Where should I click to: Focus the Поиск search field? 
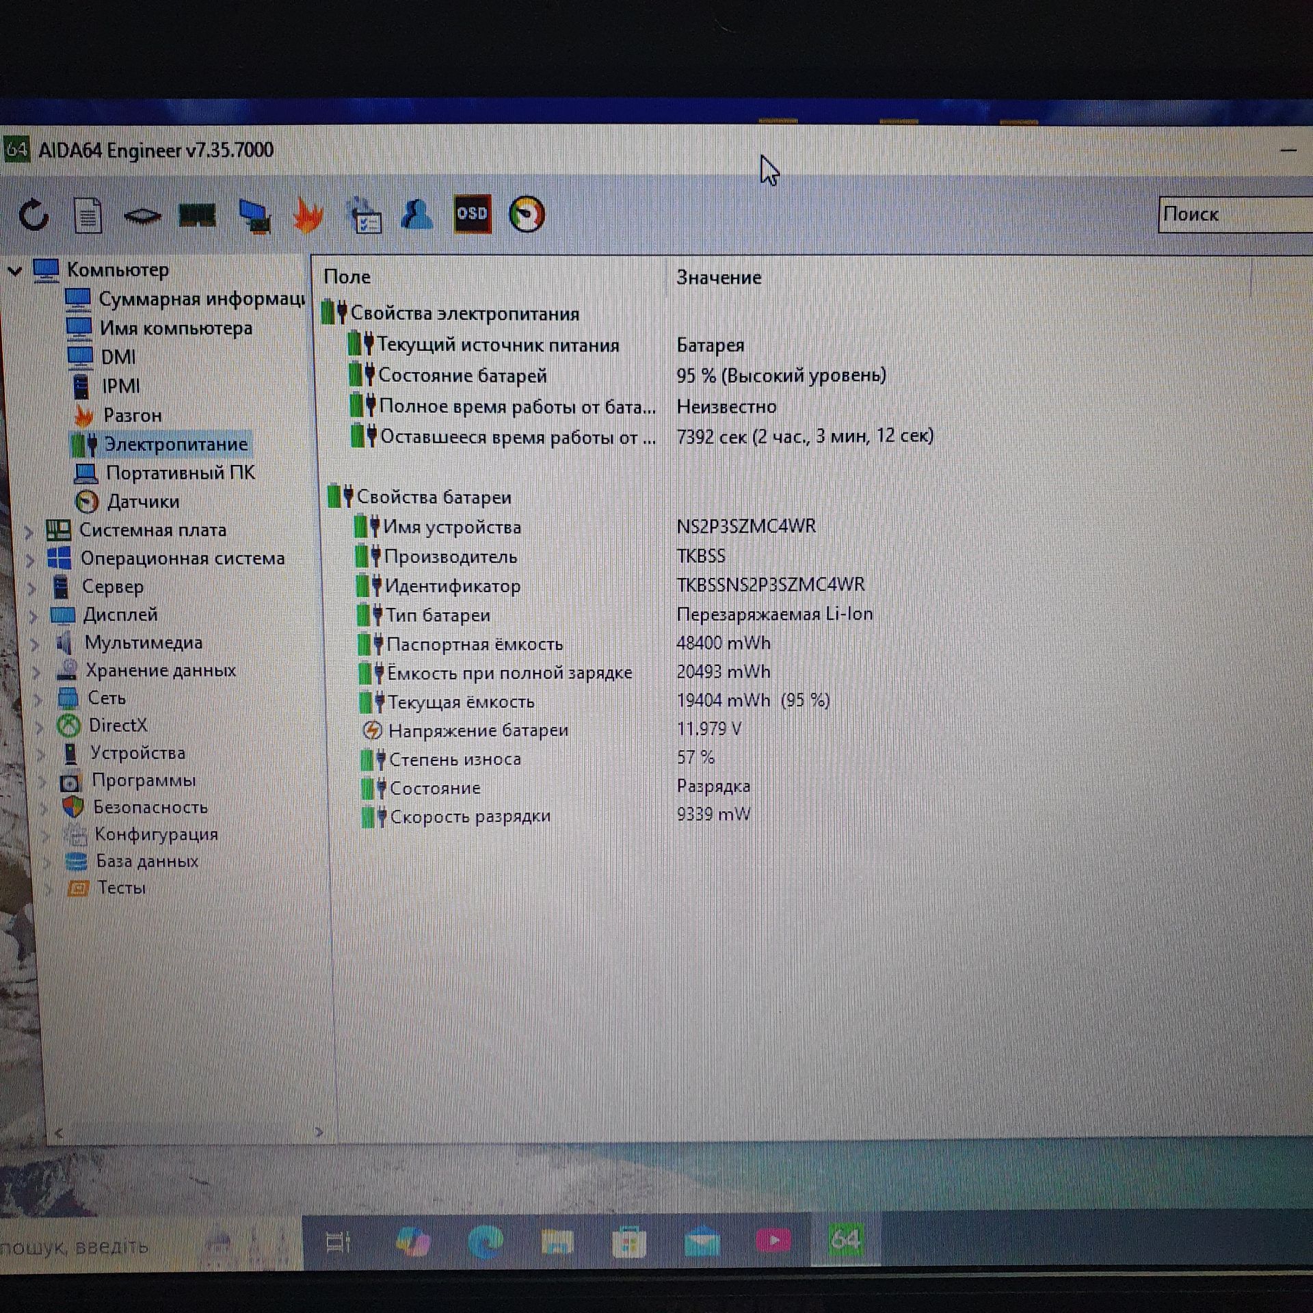[1235, 215]
